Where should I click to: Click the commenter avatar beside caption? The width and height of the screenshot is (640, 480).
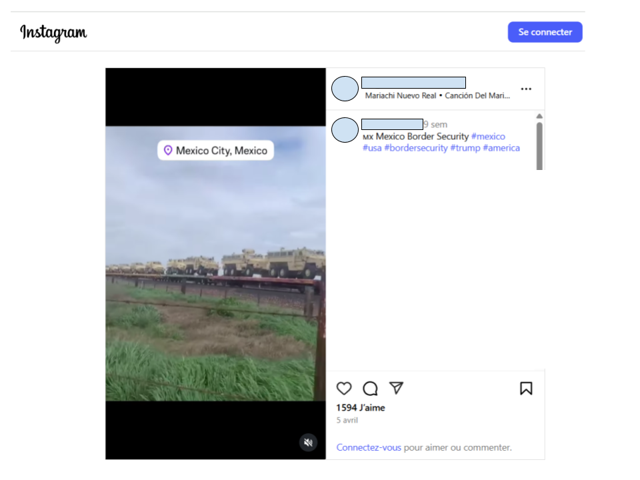tap(345, 130)
